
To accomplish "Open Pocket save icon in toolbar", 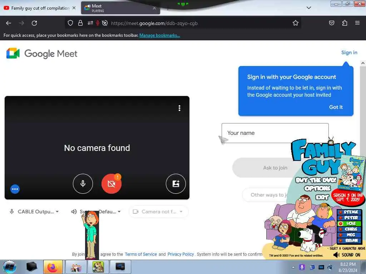I will (331, 23).
